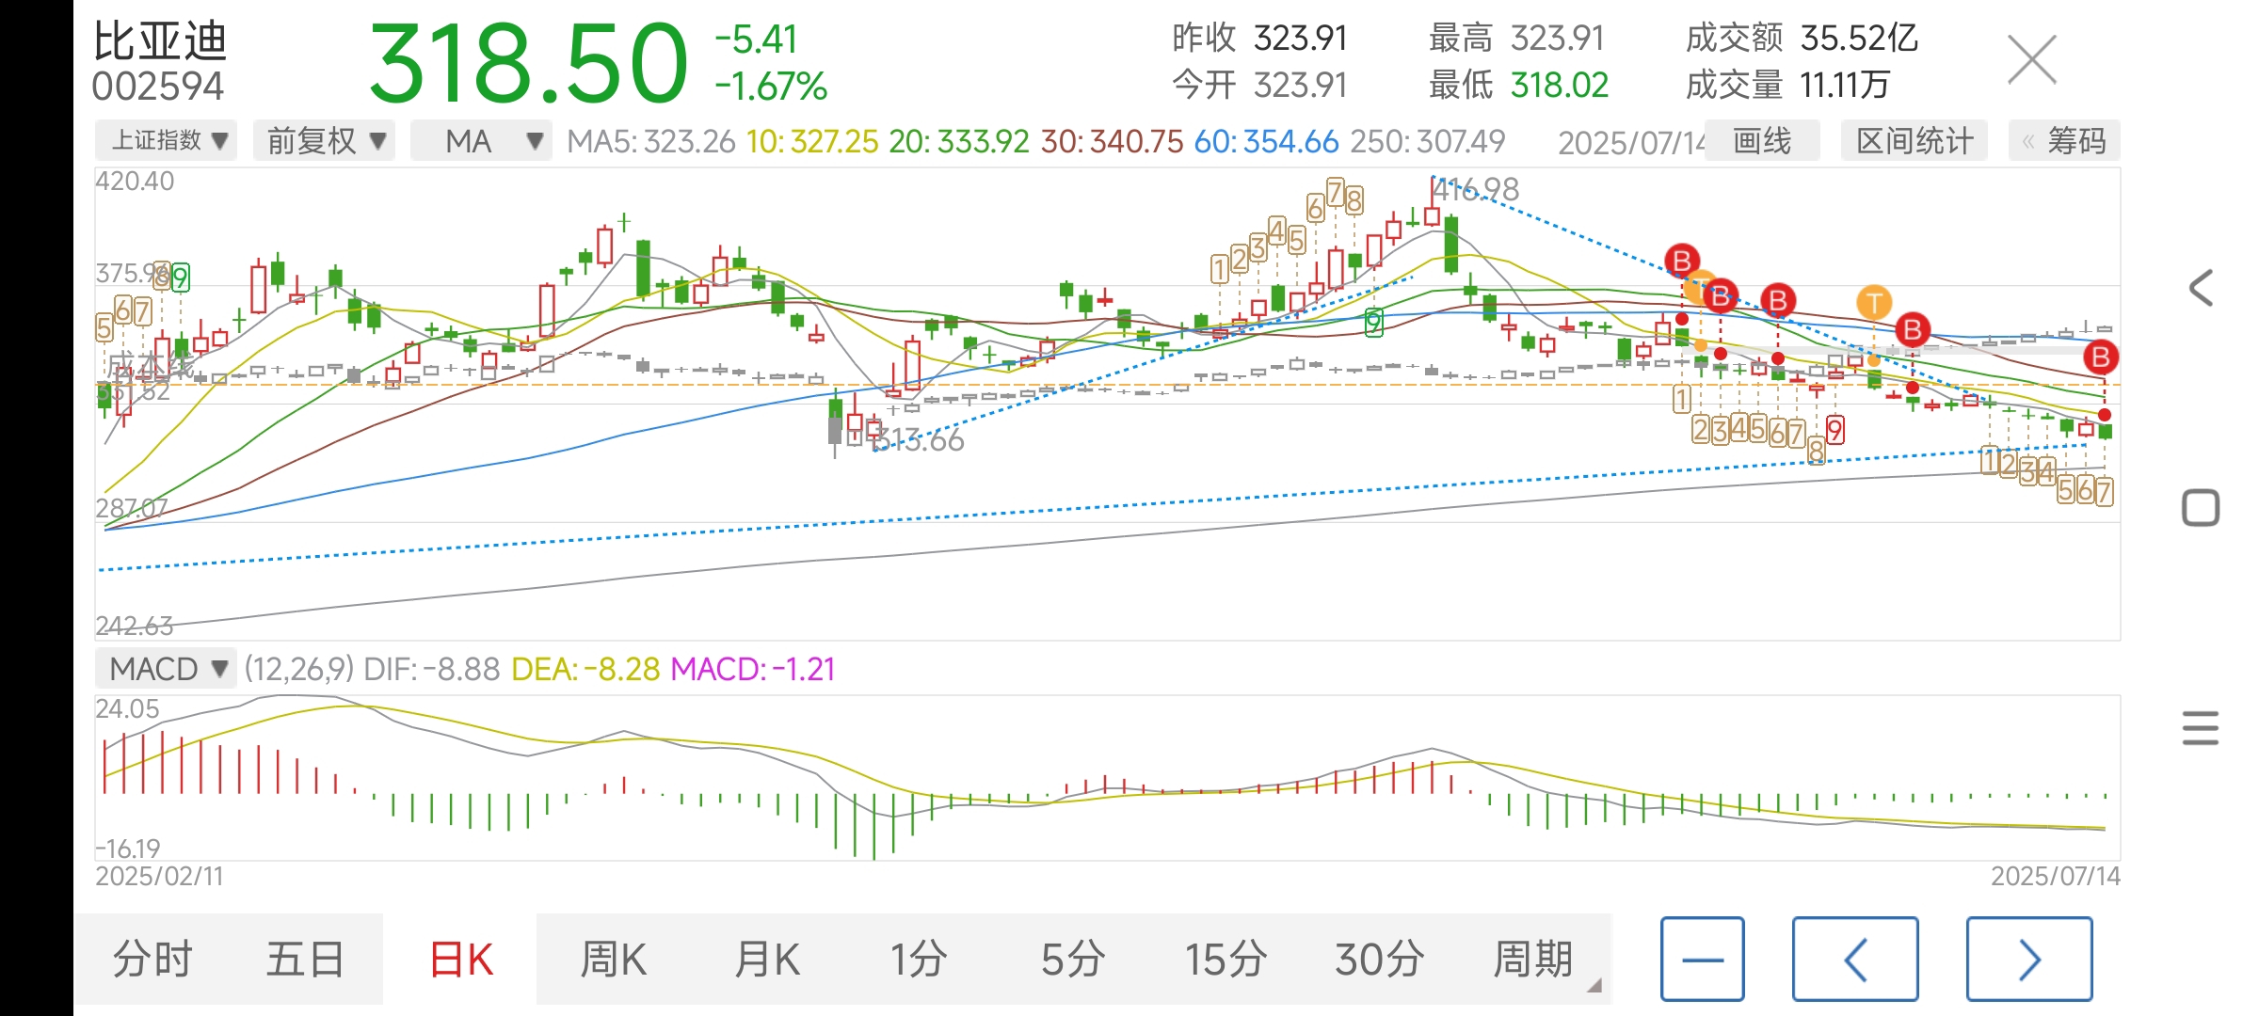Click the stock code 002594
The width and height of the screenshot is (2259, 1016).
click(x=158, y=87)
